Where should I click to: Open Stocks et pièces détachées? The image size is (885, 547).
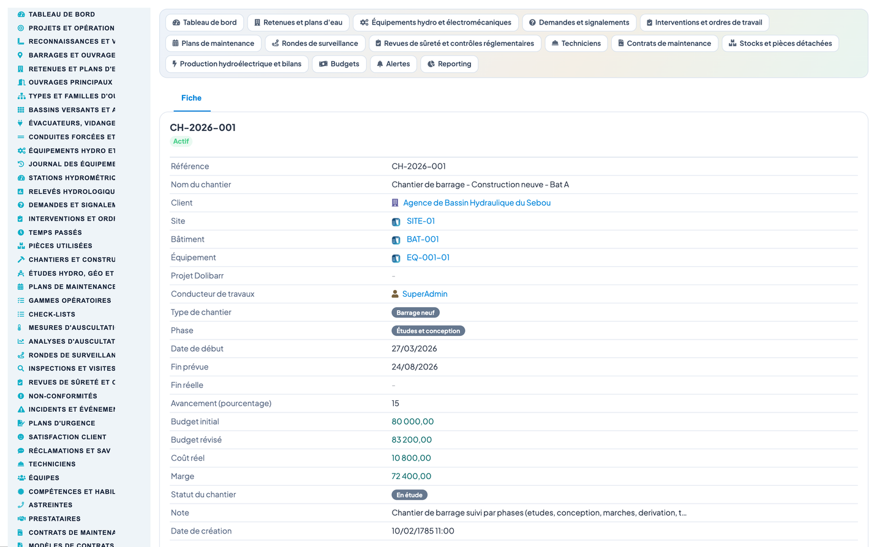click(x=780, y=43)
